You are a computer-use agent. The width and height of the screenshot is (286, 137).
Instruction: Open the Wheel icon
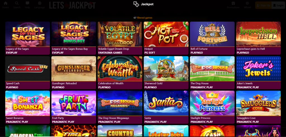(247, 3)
